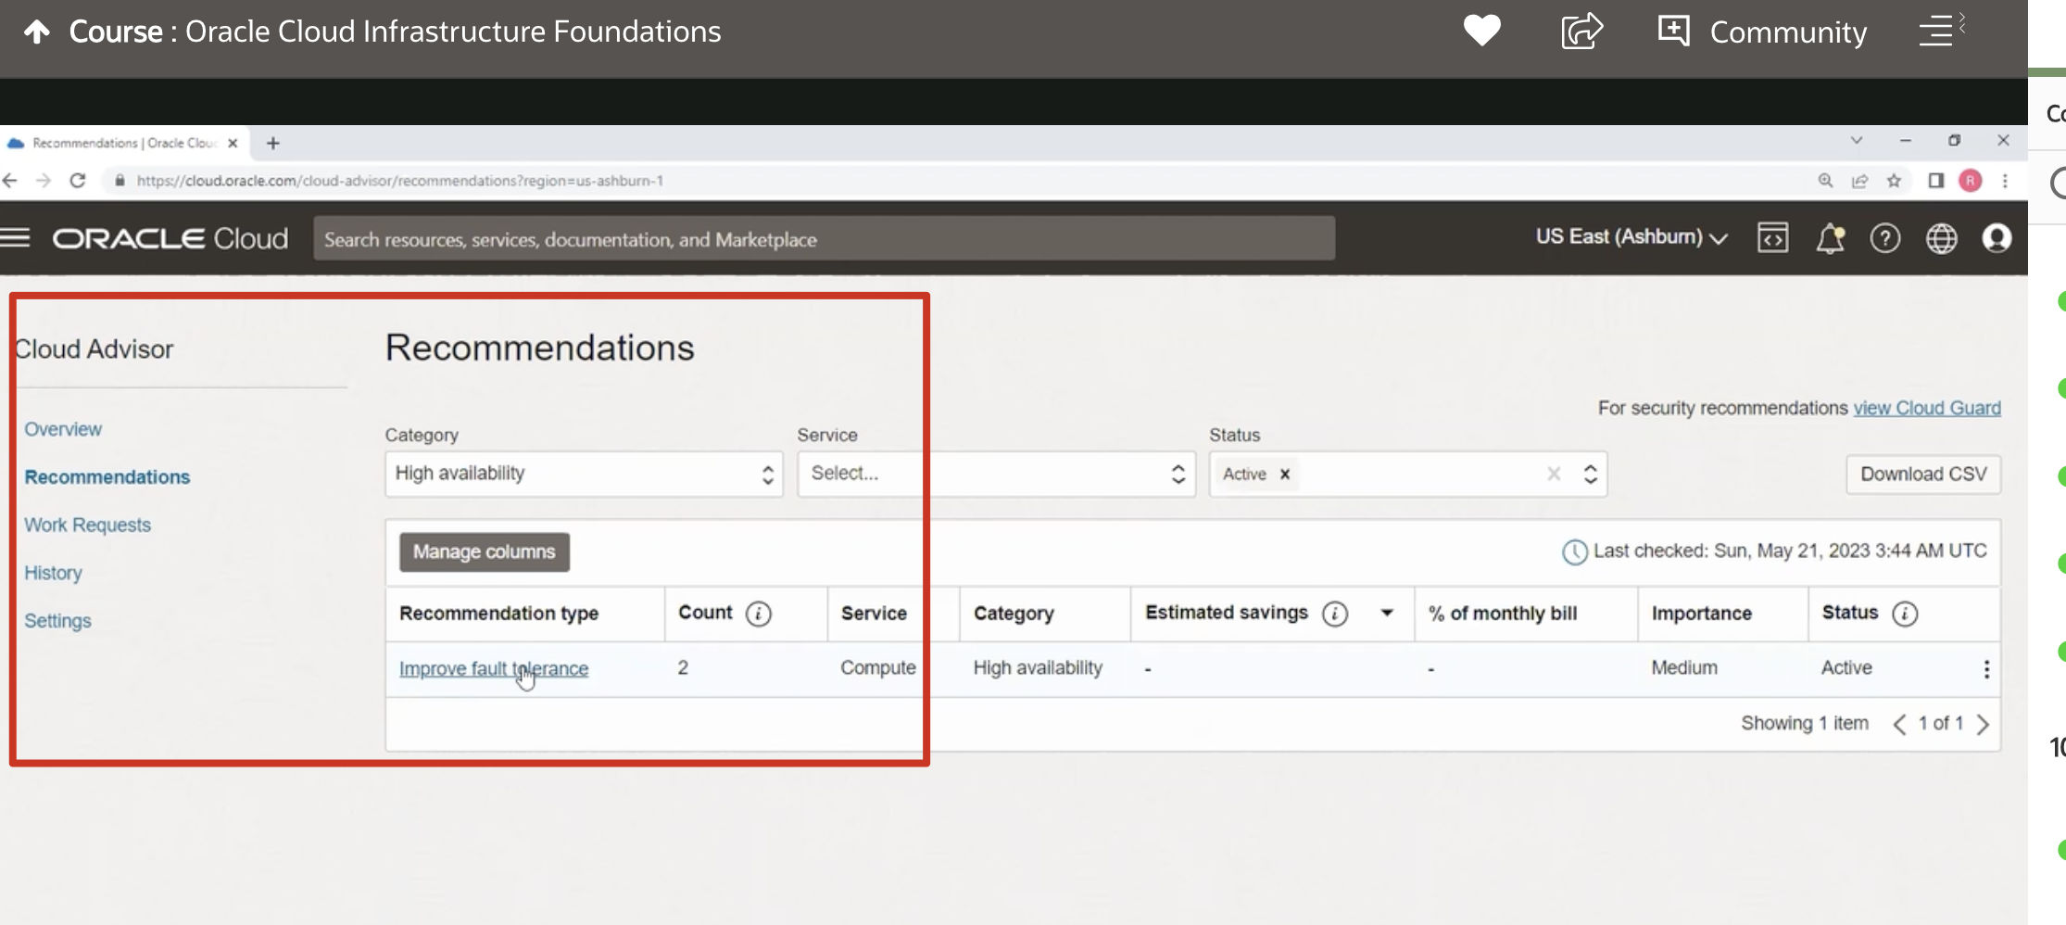
Task: Open the Improve fault tolerance link
Action: [x=493, y=668]
